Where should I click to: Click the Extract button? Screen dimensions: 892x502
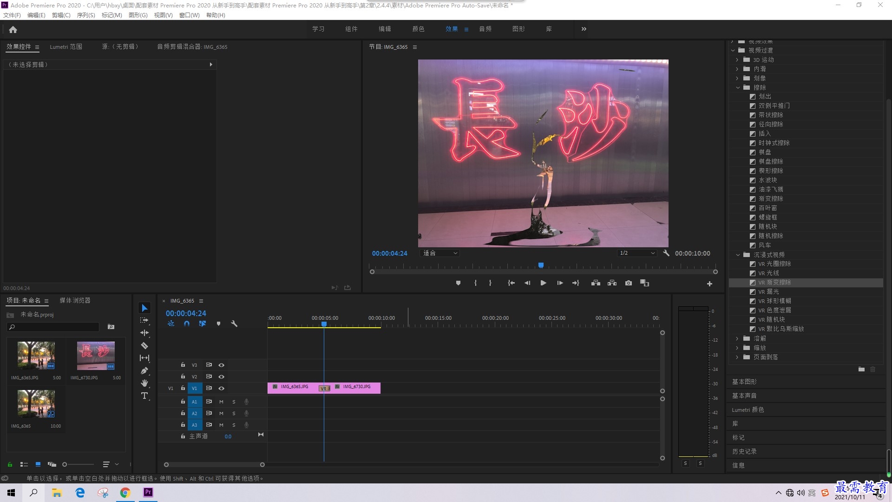(x=612, y=283)
